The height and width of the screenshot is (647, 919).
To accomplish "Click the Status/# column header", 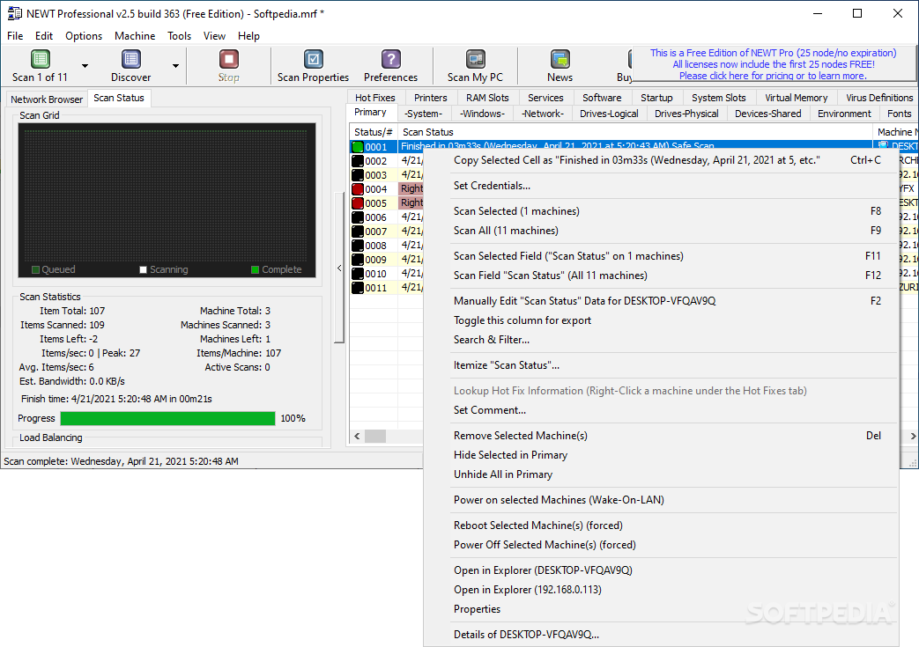I will tap(374, 132).
